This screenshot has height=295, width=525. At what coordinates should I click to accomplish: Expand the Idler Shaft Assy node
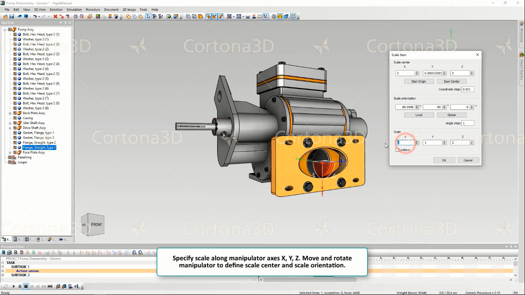pyautogui.click(x=10, y=123)
